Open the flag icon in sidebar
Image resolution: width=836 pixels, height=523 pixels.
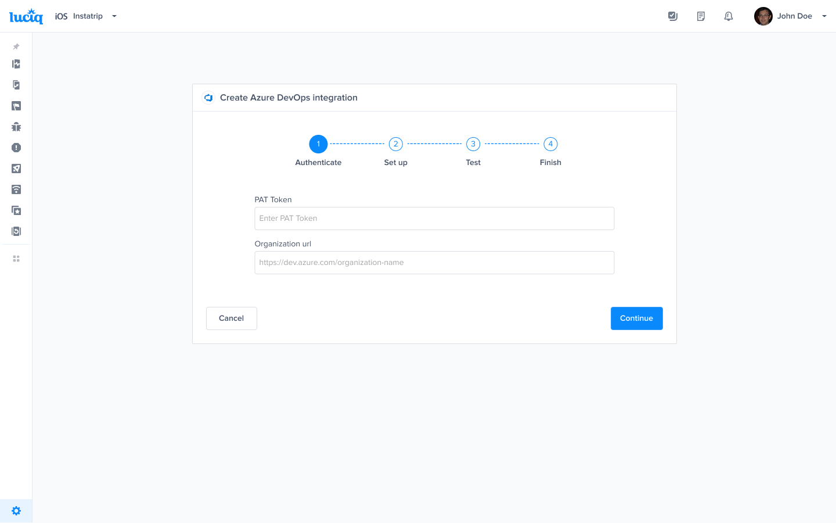pos(16,106)
